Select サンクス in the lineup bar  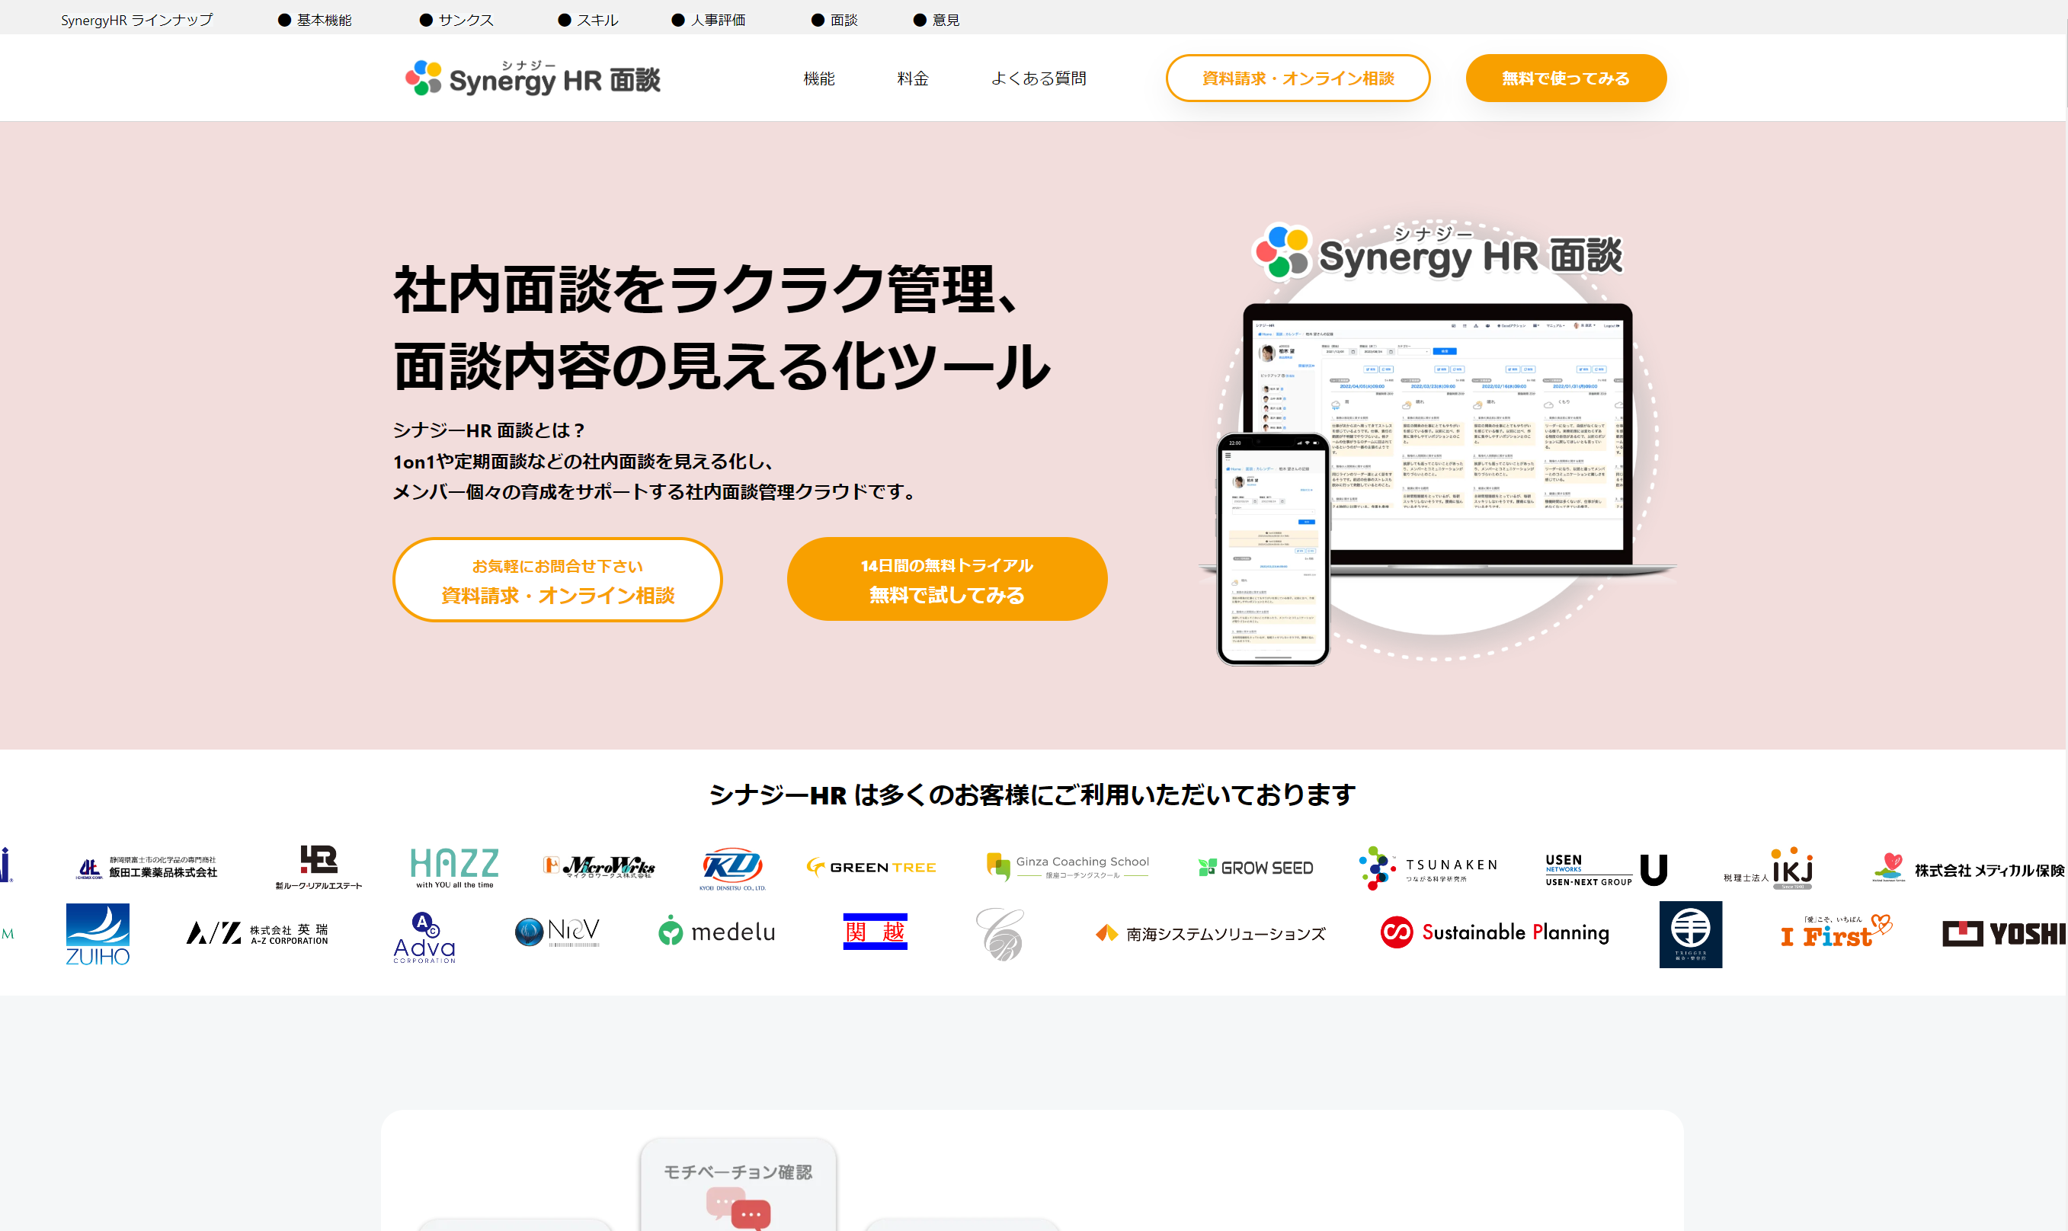coord(465,20)
